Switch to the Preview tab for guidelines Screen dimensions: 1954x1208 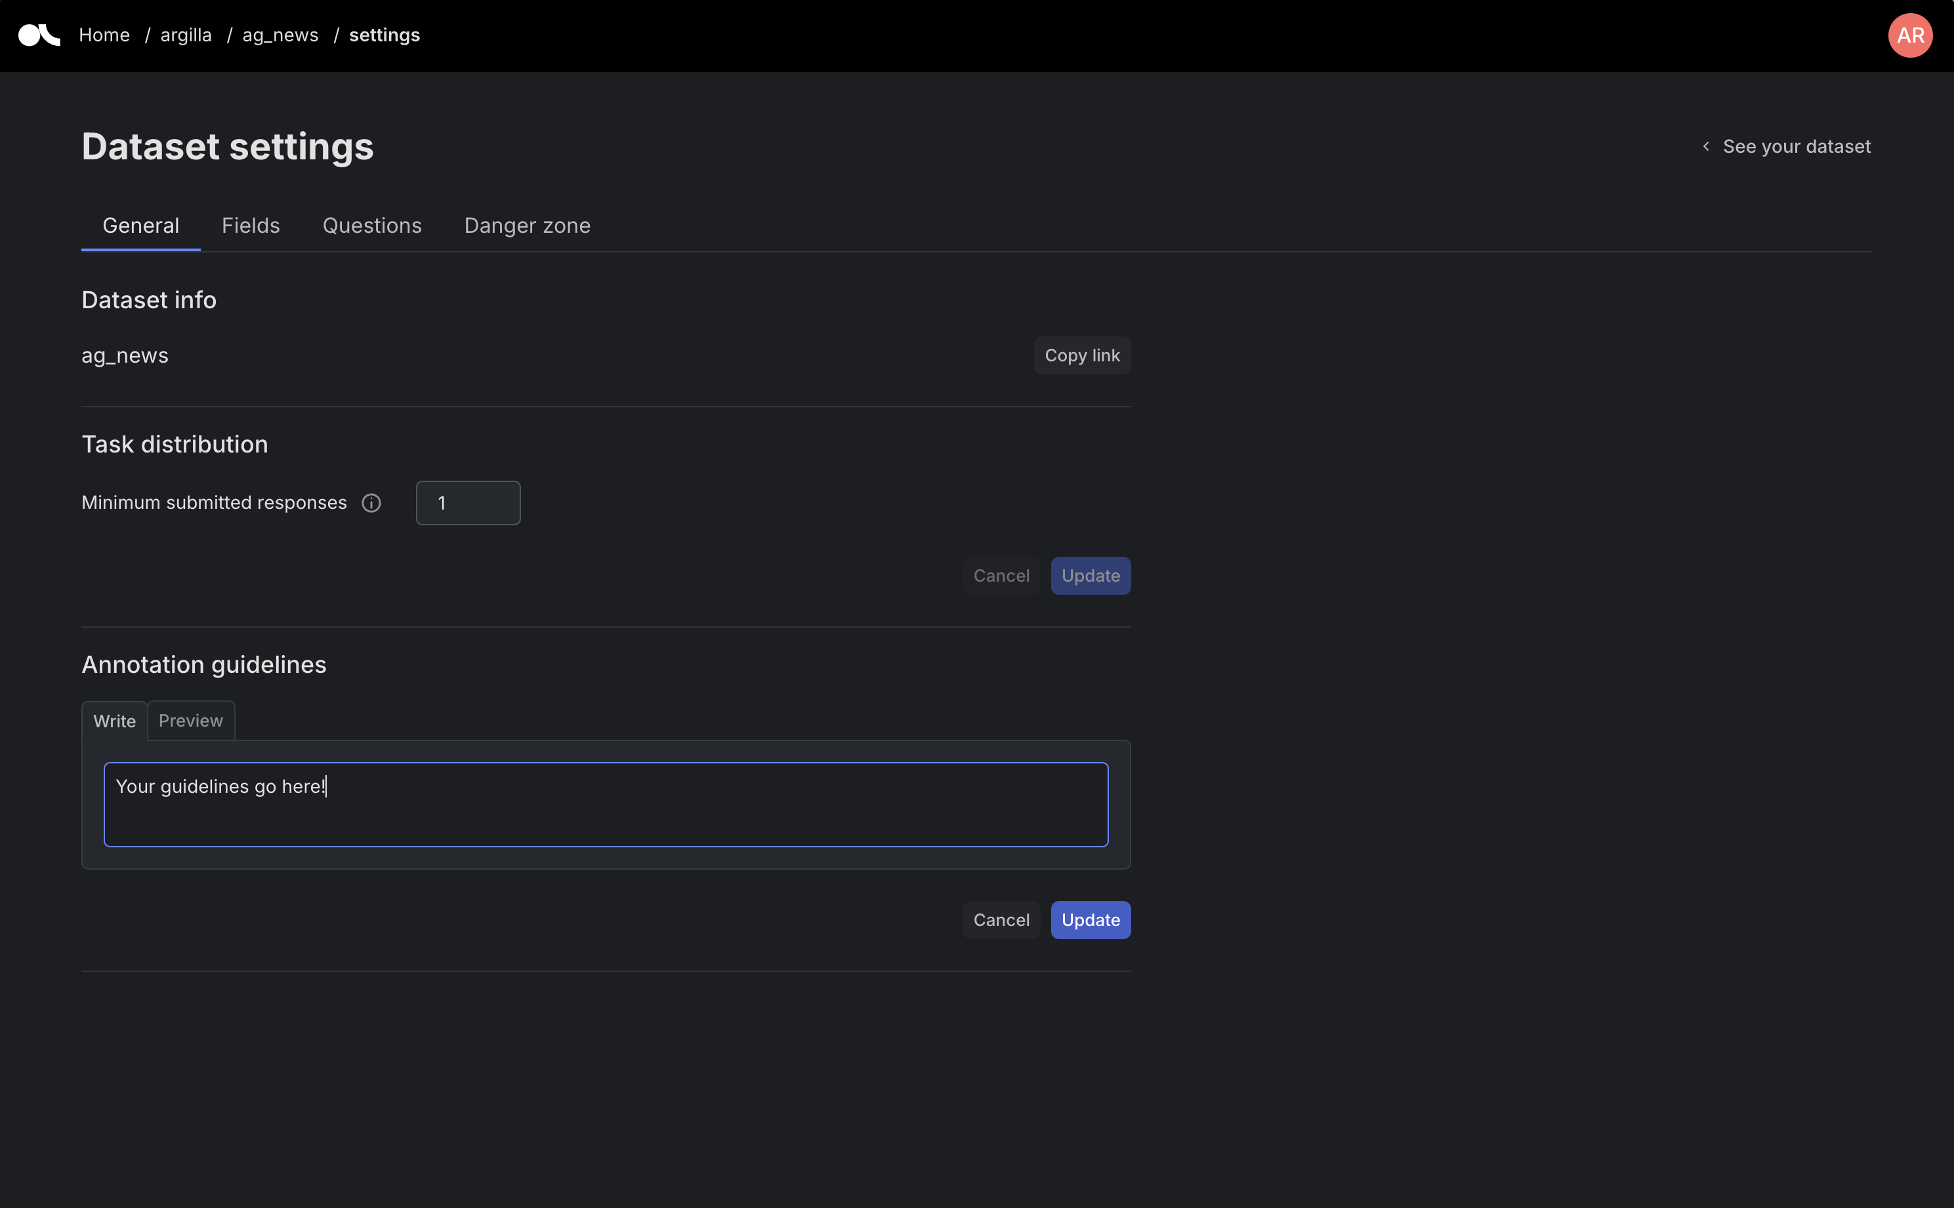click(x=190, y=721)
